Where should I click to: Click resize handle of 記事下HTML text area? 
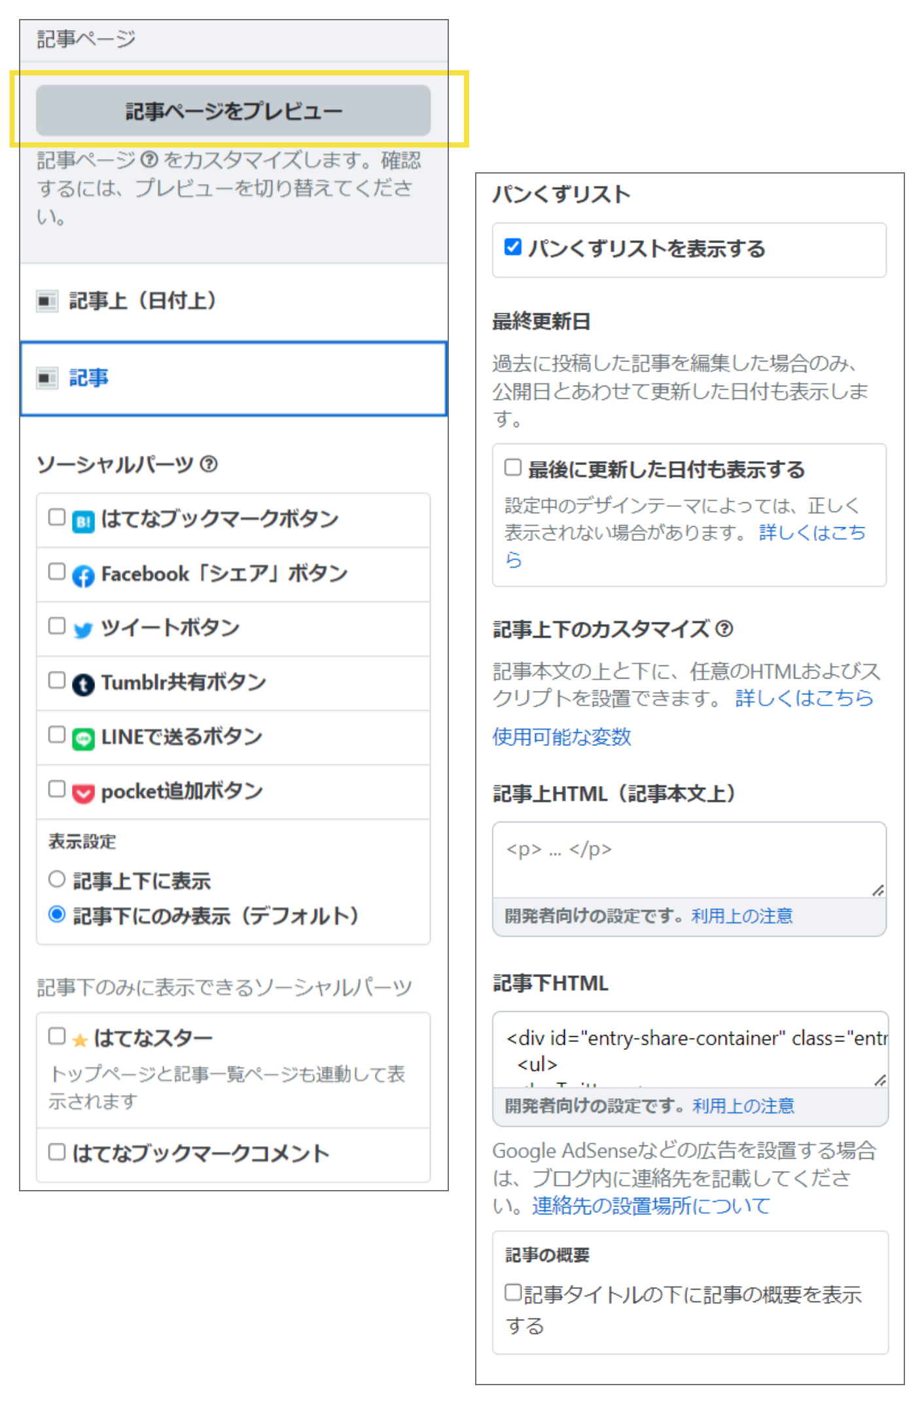pos(880,1080)
